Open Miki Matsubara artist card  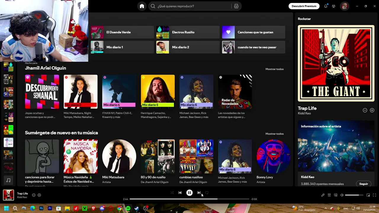119,162
